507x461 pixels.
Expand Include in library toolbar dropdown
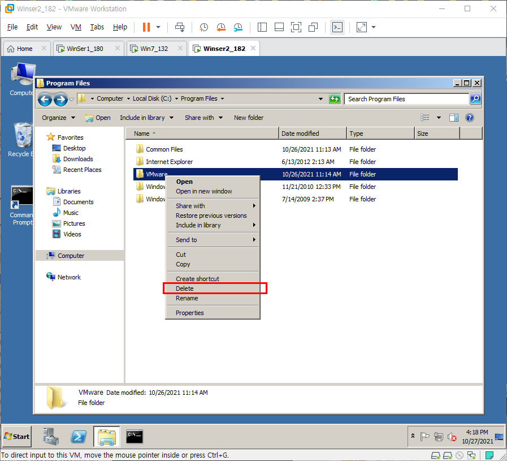146,118
